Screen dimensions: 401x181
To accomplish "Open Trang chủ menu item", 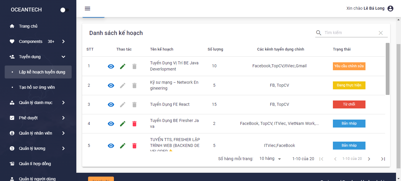I will tap(38, 26).
